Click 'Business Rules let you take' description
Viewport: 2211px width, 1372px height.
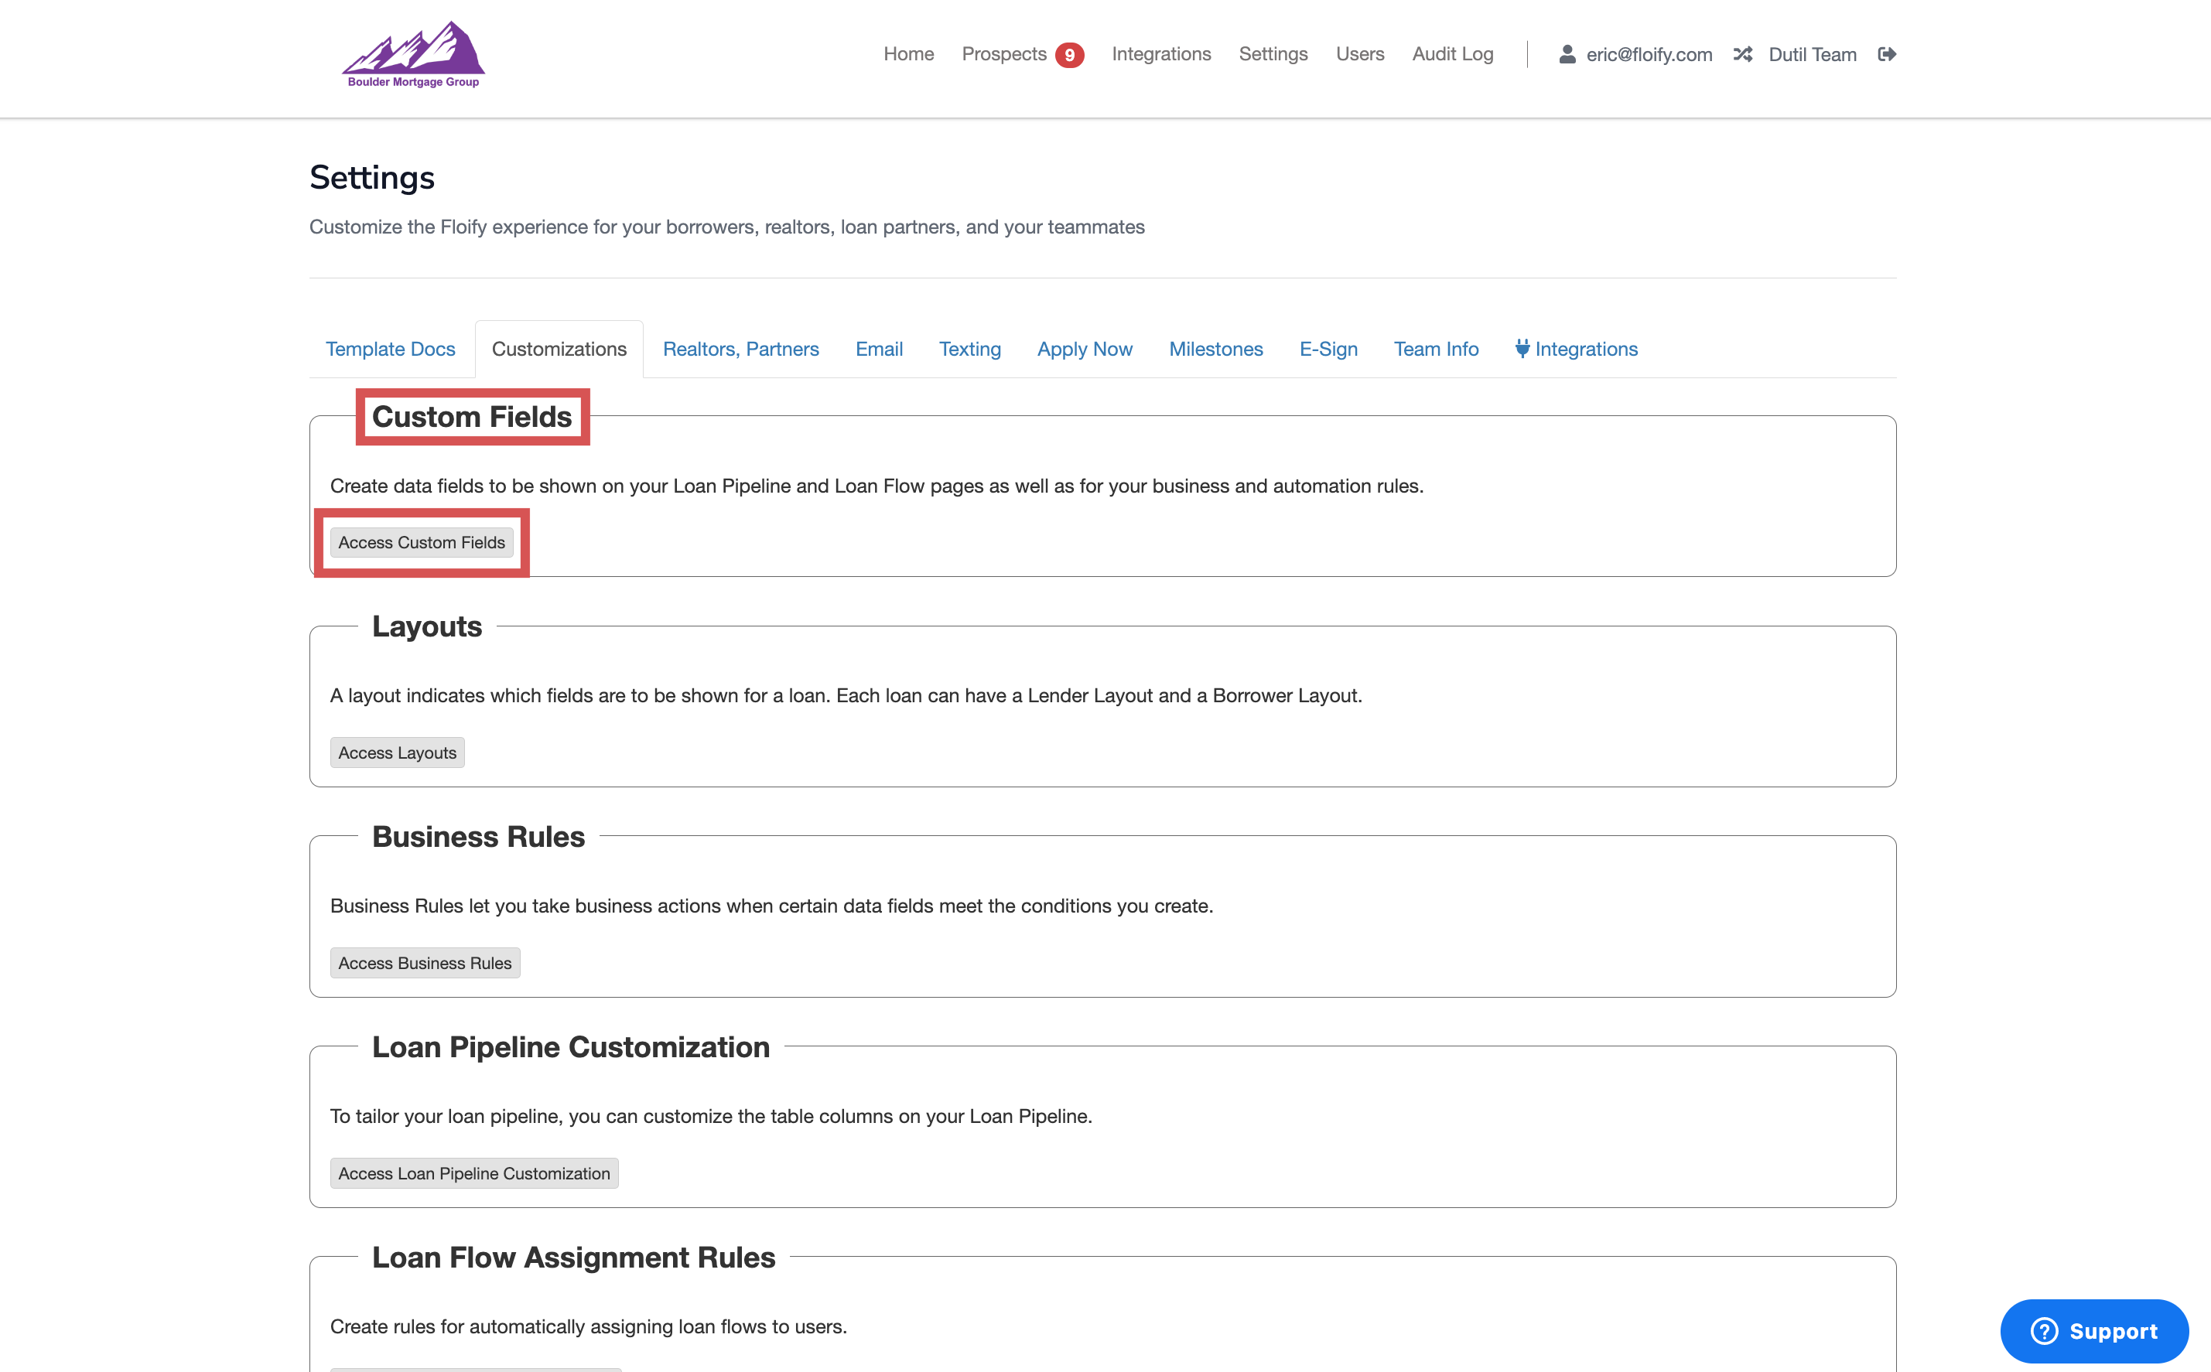pos(771,906)
